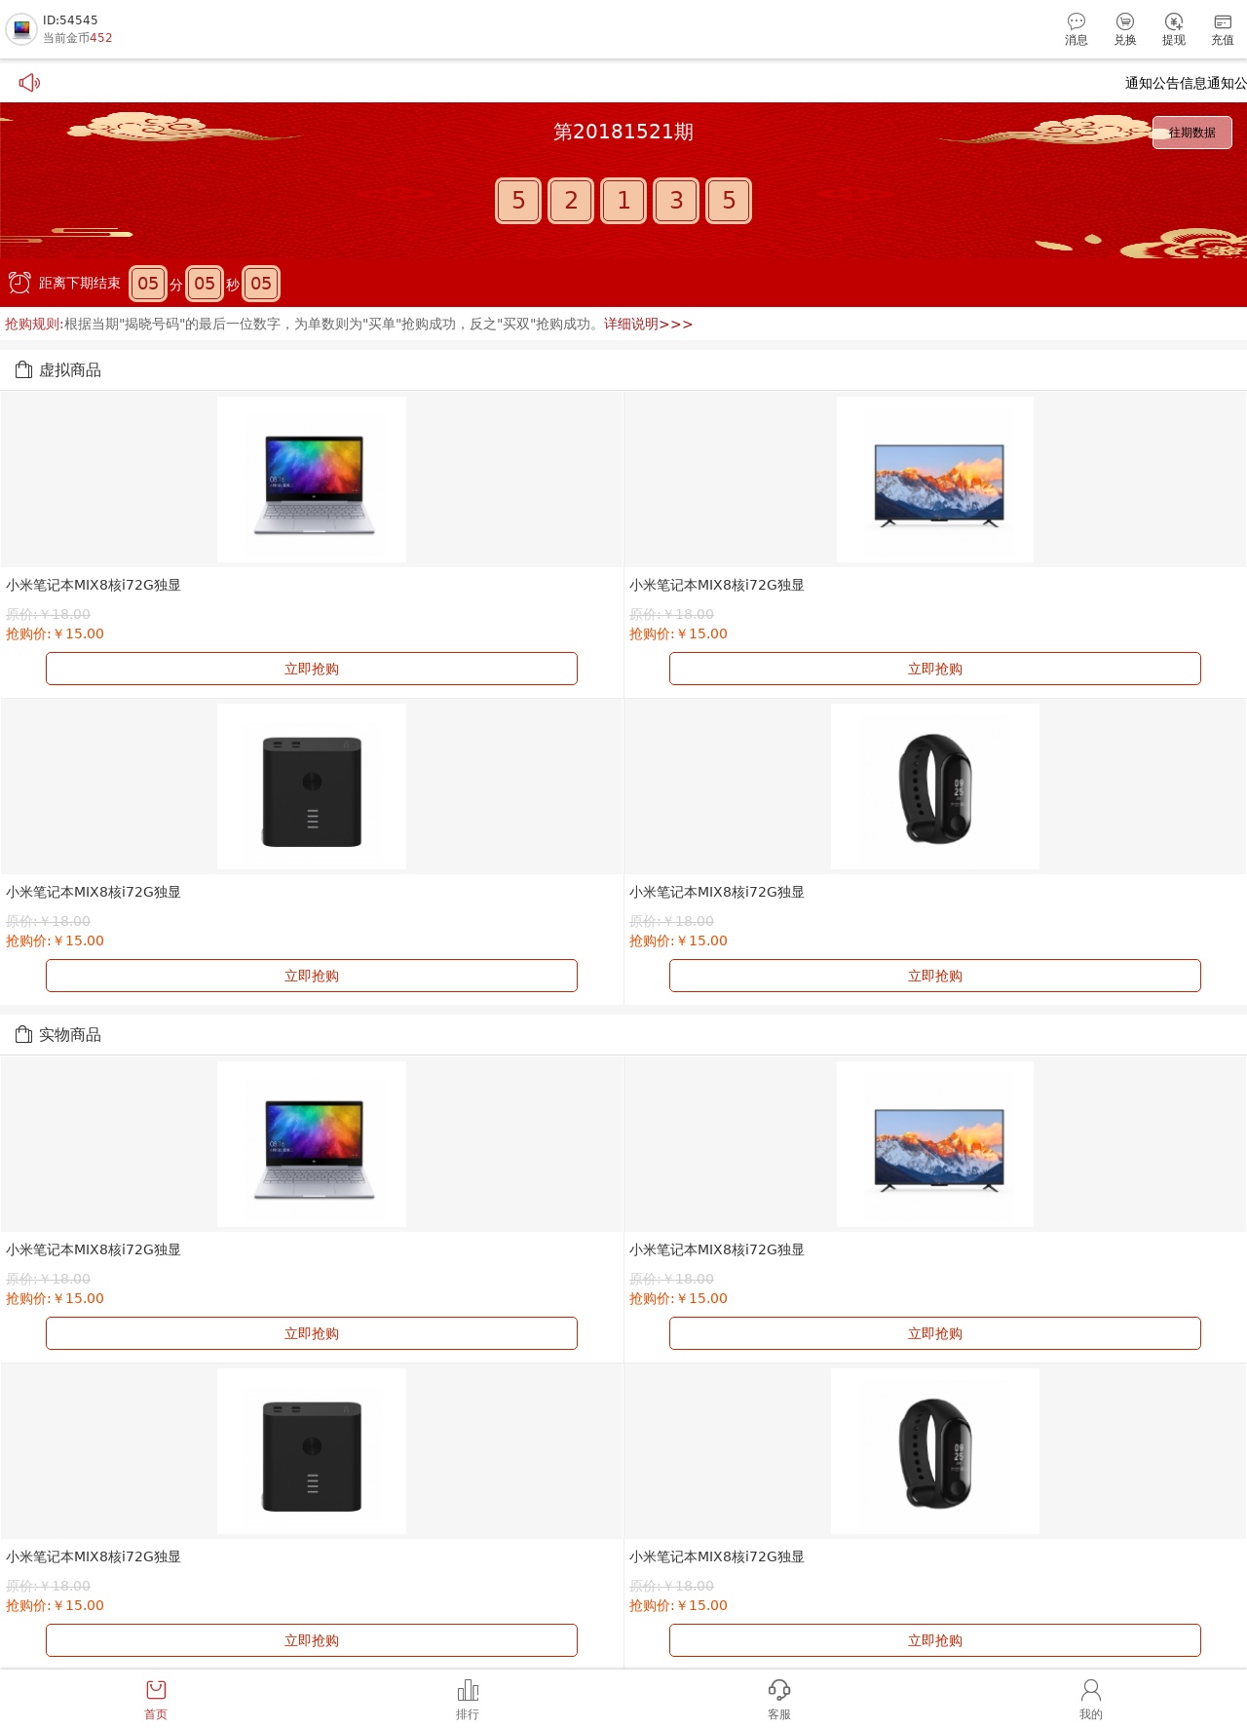The width and height of the screenshot is (1247, 1728).
Task: Go to the 我的 profile tab
Action: tap(1091, 1699)
